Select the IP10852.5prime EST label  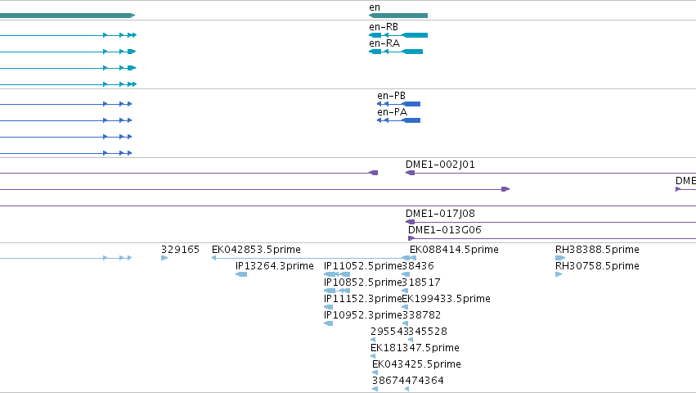click(x=362, y=282)
